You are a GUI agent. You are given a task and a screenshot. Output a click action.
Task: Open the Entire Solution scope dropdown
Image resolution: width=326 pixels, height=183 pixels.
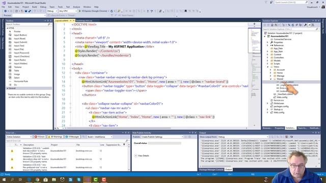point(19,137)
